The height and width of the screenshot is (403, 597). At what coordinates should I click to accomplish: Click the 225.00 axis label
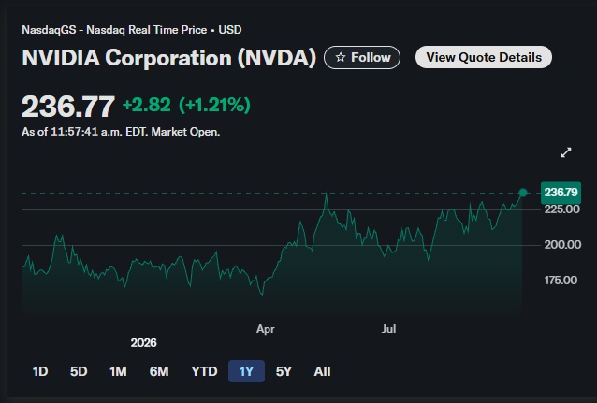tap(562, 209)
